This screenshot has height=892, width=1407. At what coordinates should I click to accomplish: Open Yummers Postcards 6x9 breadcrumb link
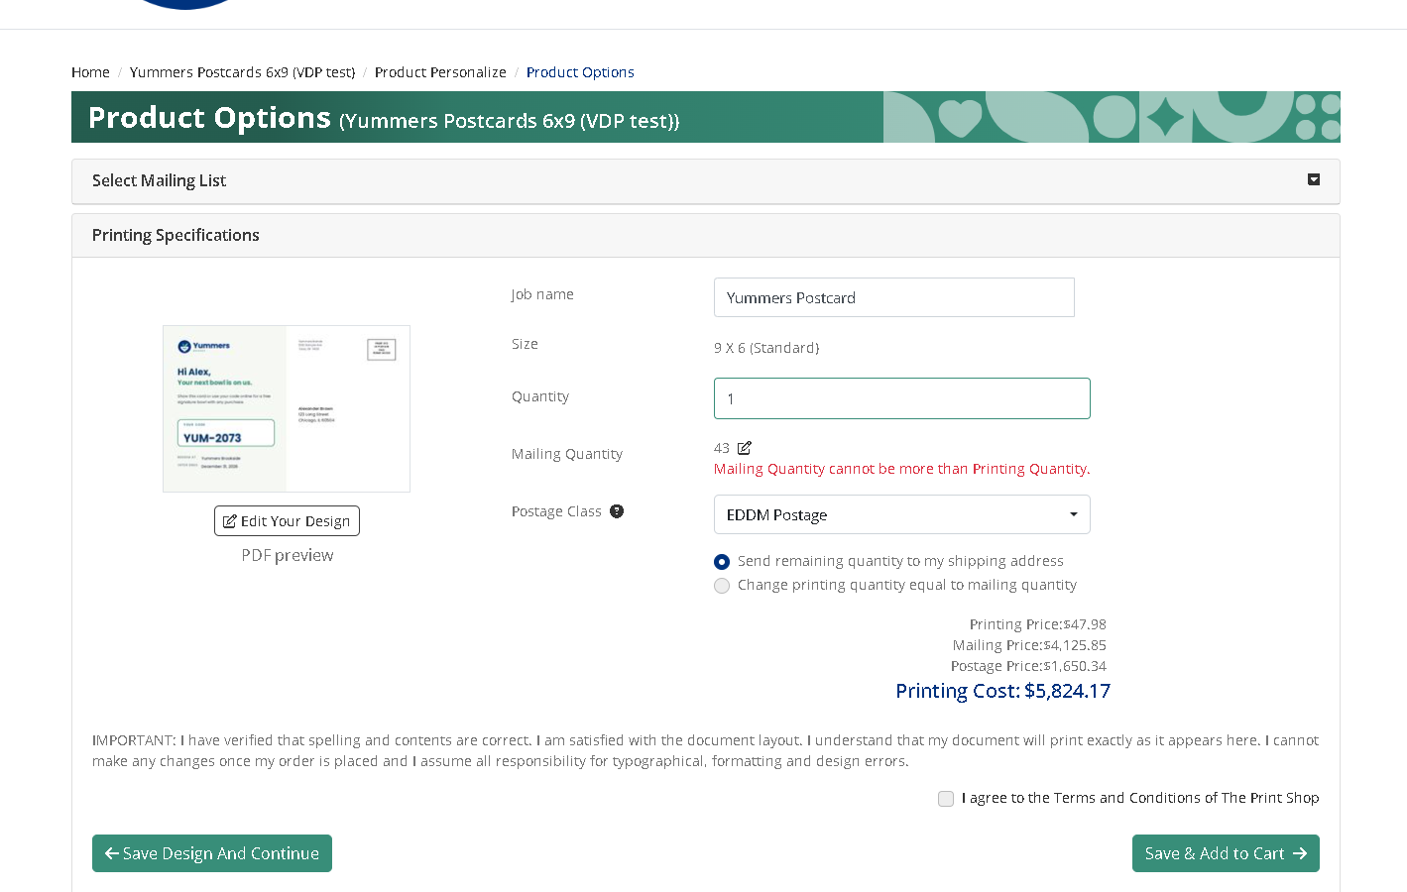point(242,72)
